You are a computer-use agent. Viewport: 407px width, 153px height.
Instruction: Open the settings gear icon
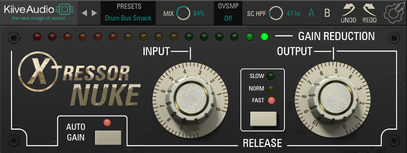tap(394, 13)
